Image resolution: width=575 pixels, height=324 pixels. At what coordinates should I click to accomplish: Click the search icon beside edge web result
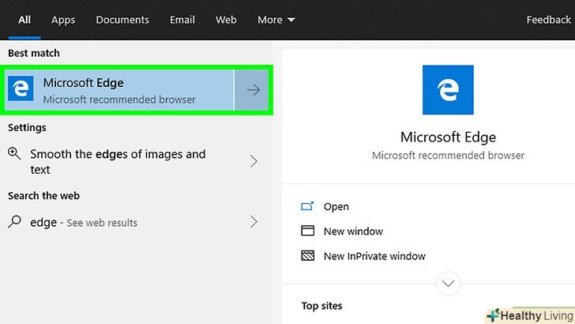(15, 223)
